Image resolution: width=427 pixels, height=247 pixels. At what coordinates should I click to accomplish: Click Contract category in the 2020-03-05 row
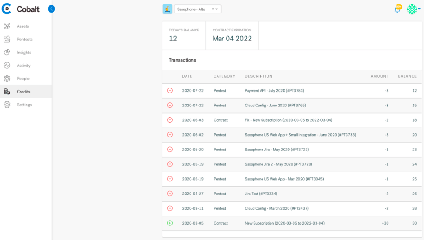[x=221, y=223]
